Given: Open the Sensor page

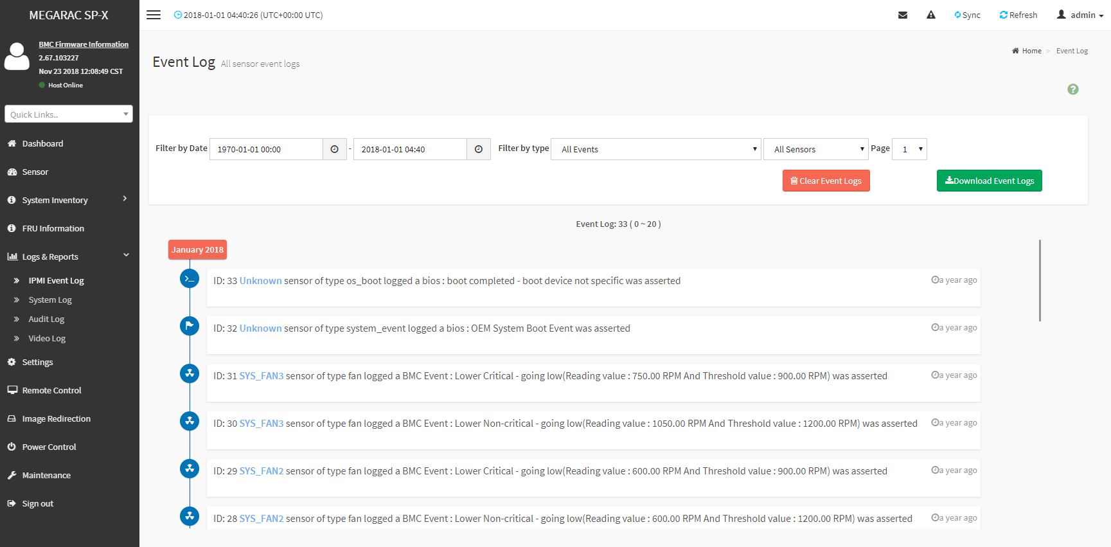Looking at the screenshot, I should click(x=35, y=172).
